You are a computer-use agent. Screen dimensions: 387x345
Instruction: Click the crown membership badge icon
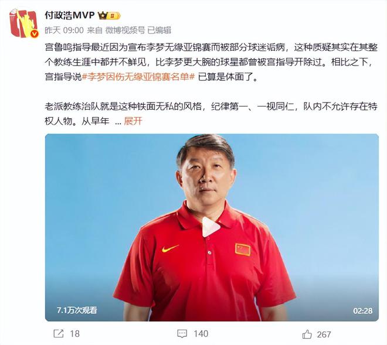pyautogui.click(x=109, y=16)
